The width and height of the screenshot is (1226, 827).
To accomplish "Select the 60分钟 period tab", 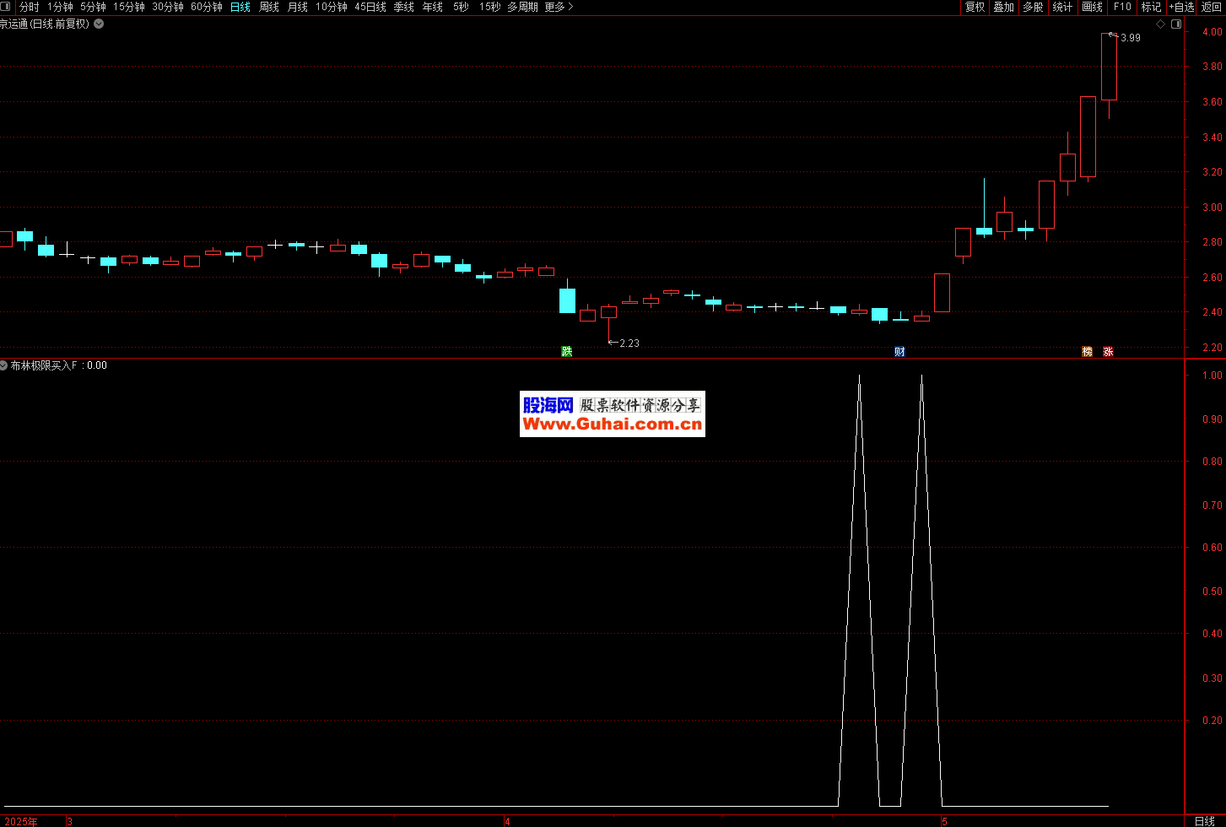I will click(x=207, y=7).
